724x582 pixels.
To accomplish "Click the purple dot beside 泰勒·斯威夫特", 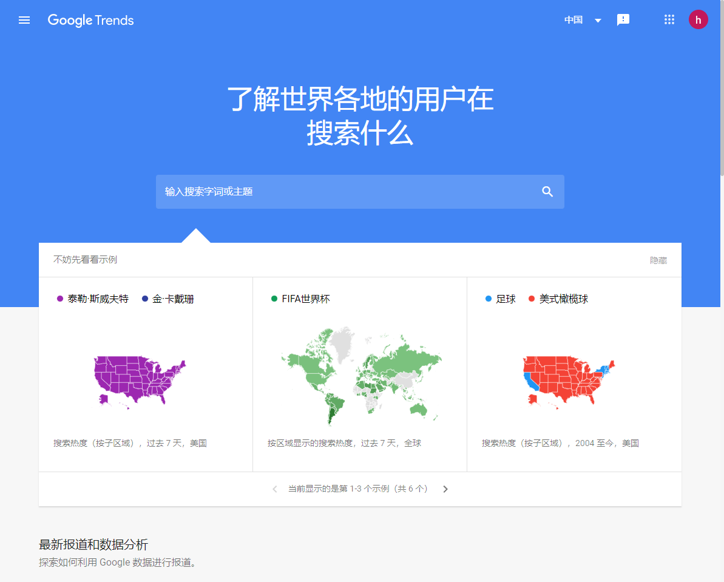I will coord(59,299).
